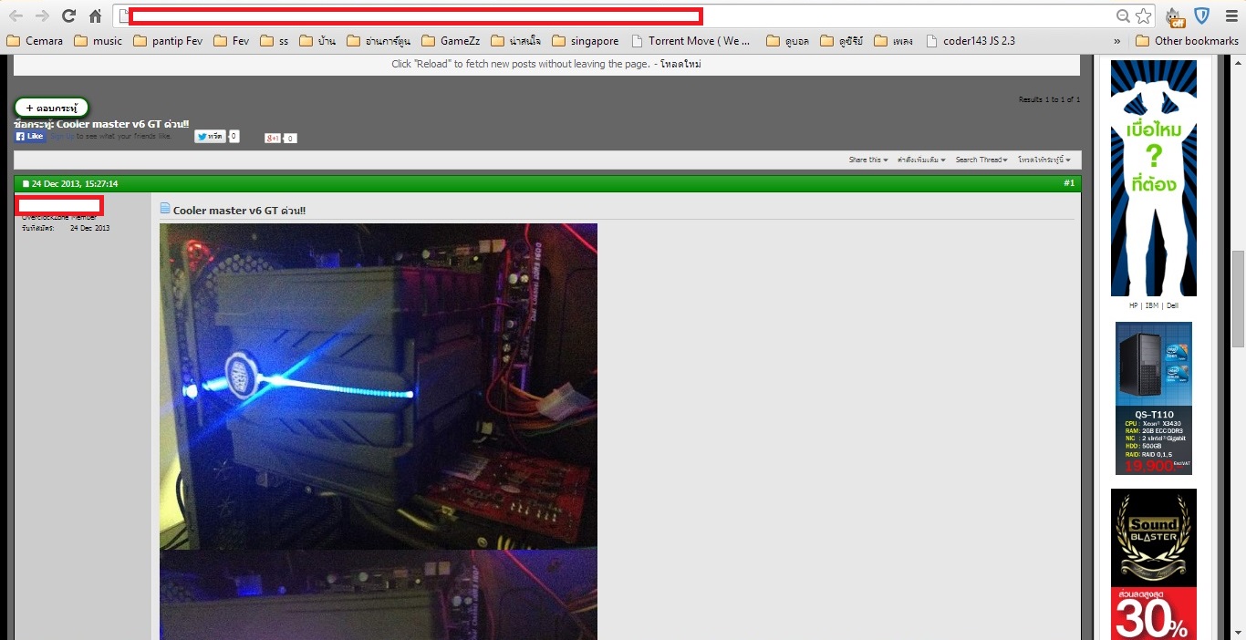The image size is (1246, 640).
Task: Open the Torrent Move bookmark
Action: 693,41
